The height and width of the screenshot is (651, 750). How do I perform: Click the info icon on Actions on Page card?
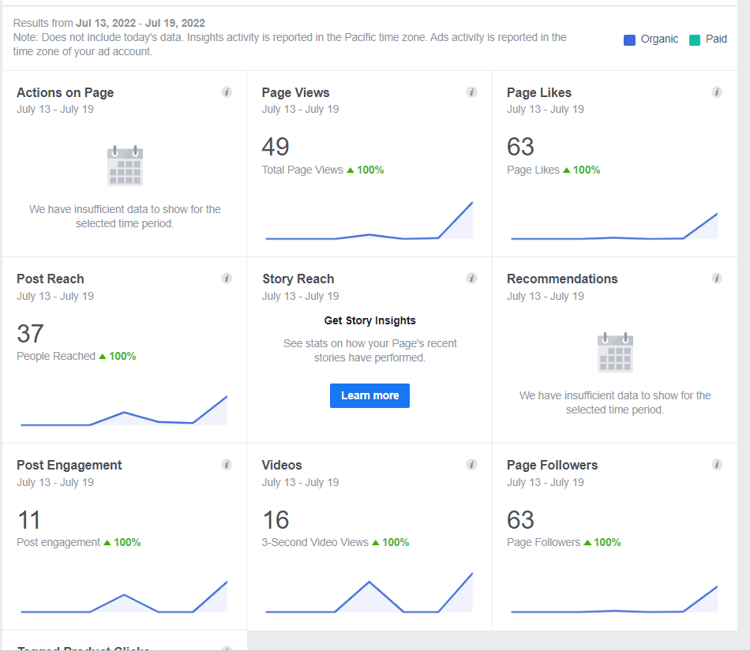[x=227, y=92]
